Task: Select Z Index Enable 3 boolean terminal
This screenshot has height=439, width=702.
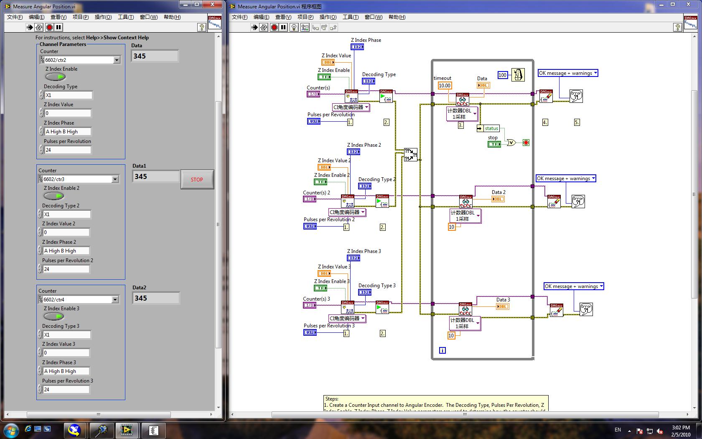Action: (320, 288)
